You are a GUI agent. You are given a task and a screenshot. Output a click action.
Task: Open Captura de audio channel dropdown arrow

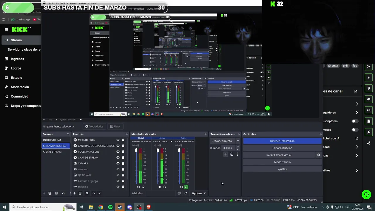click(x=171, y=142)
